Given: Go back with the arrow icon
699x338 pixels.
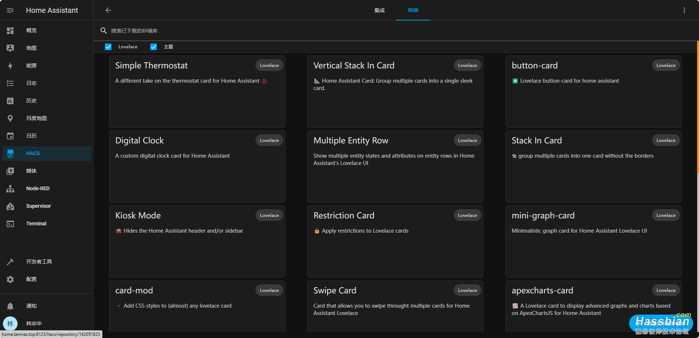Looking at the screenshot, I should coord(108,10).
